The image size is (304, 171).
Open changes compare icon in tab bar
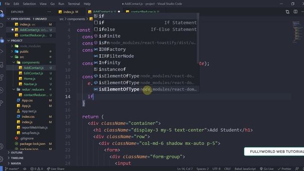(287, 12)
